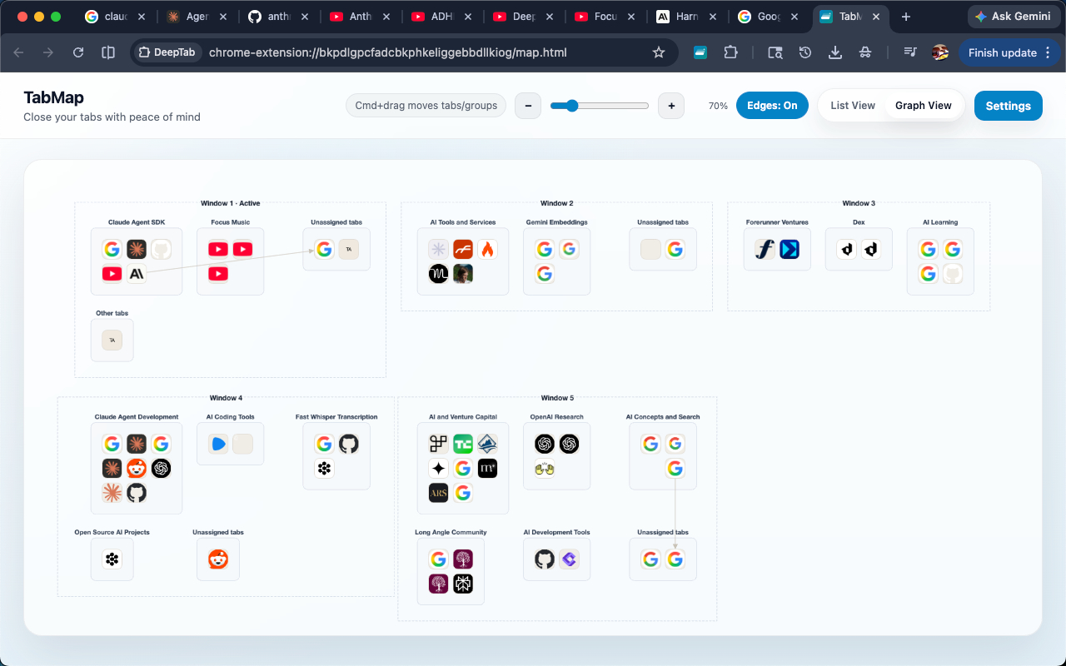
Task: Toggle the Edges: On button
Action: 772,106
